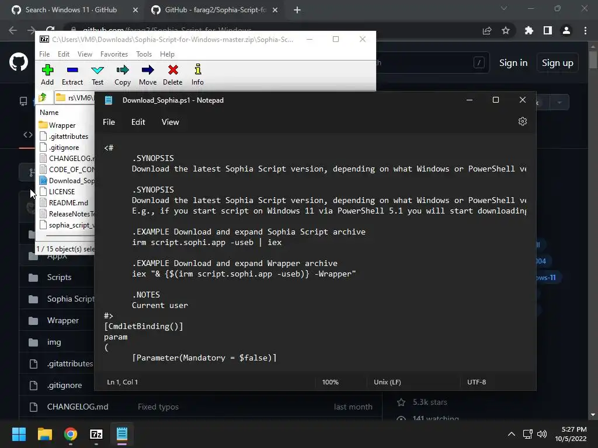598x448 pixels.
Task: Open the clock and date in the taskbar
Action: (571, 434)
